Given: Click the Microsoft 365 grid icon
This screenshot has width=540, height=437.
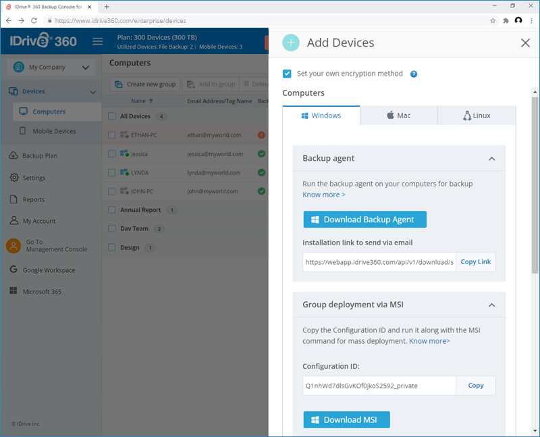Looking at the screenshot, I should [13, 291].
